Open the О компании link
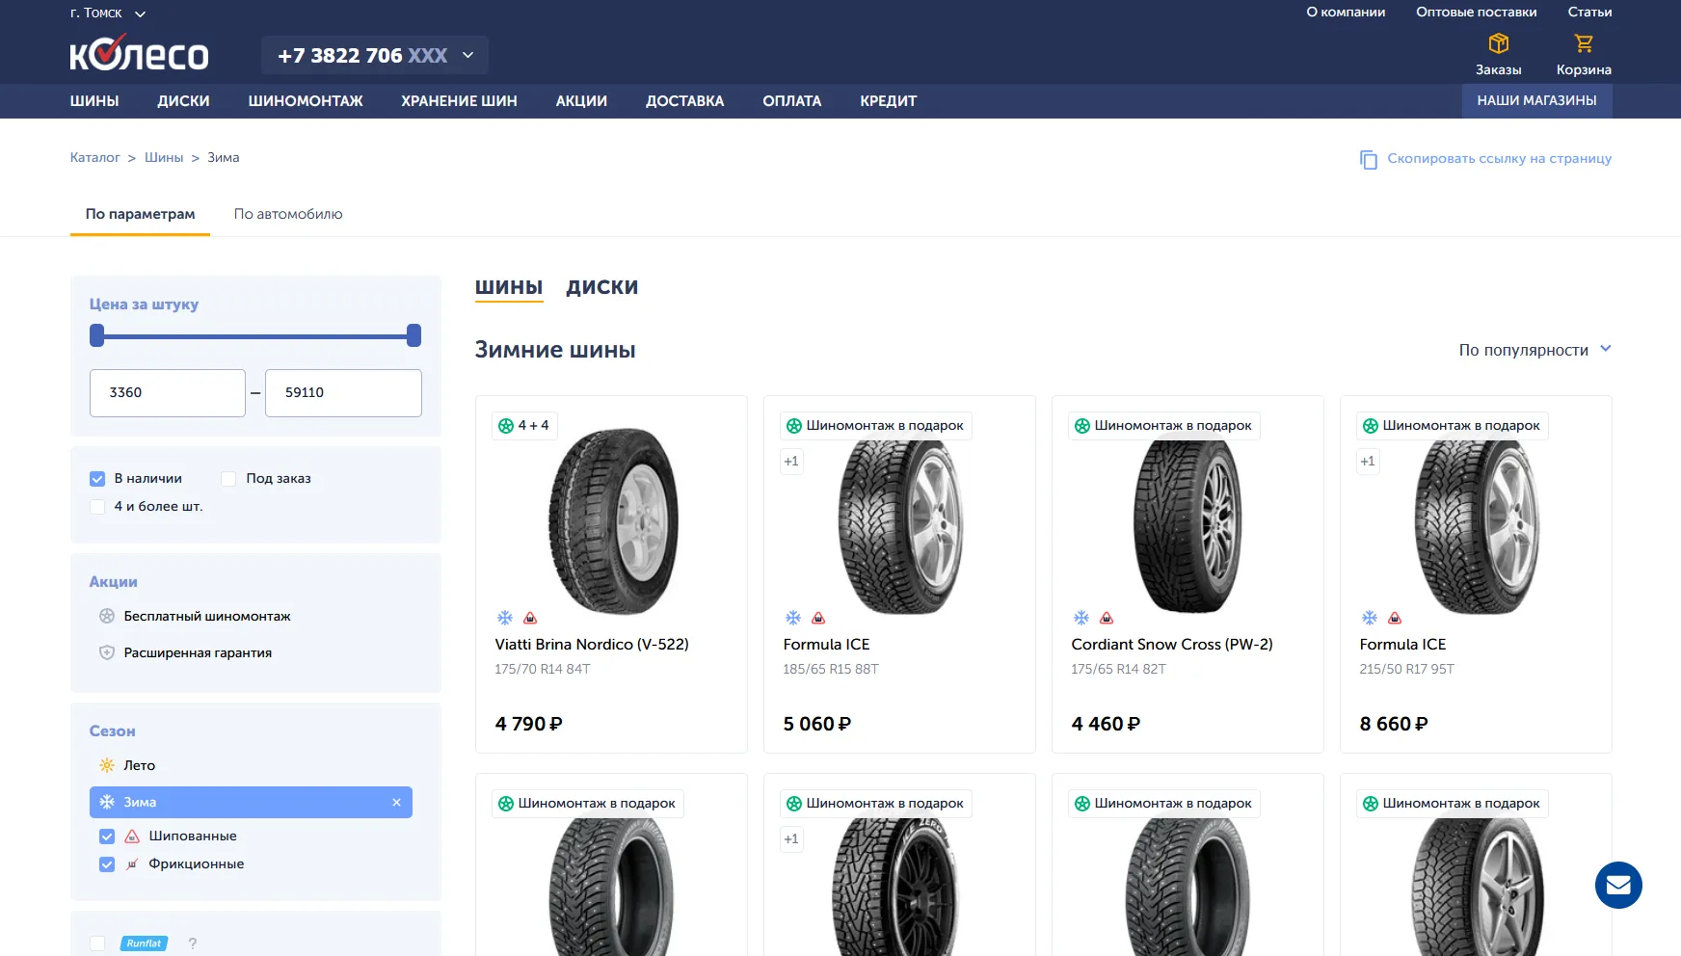 [x=1346, y=13]
